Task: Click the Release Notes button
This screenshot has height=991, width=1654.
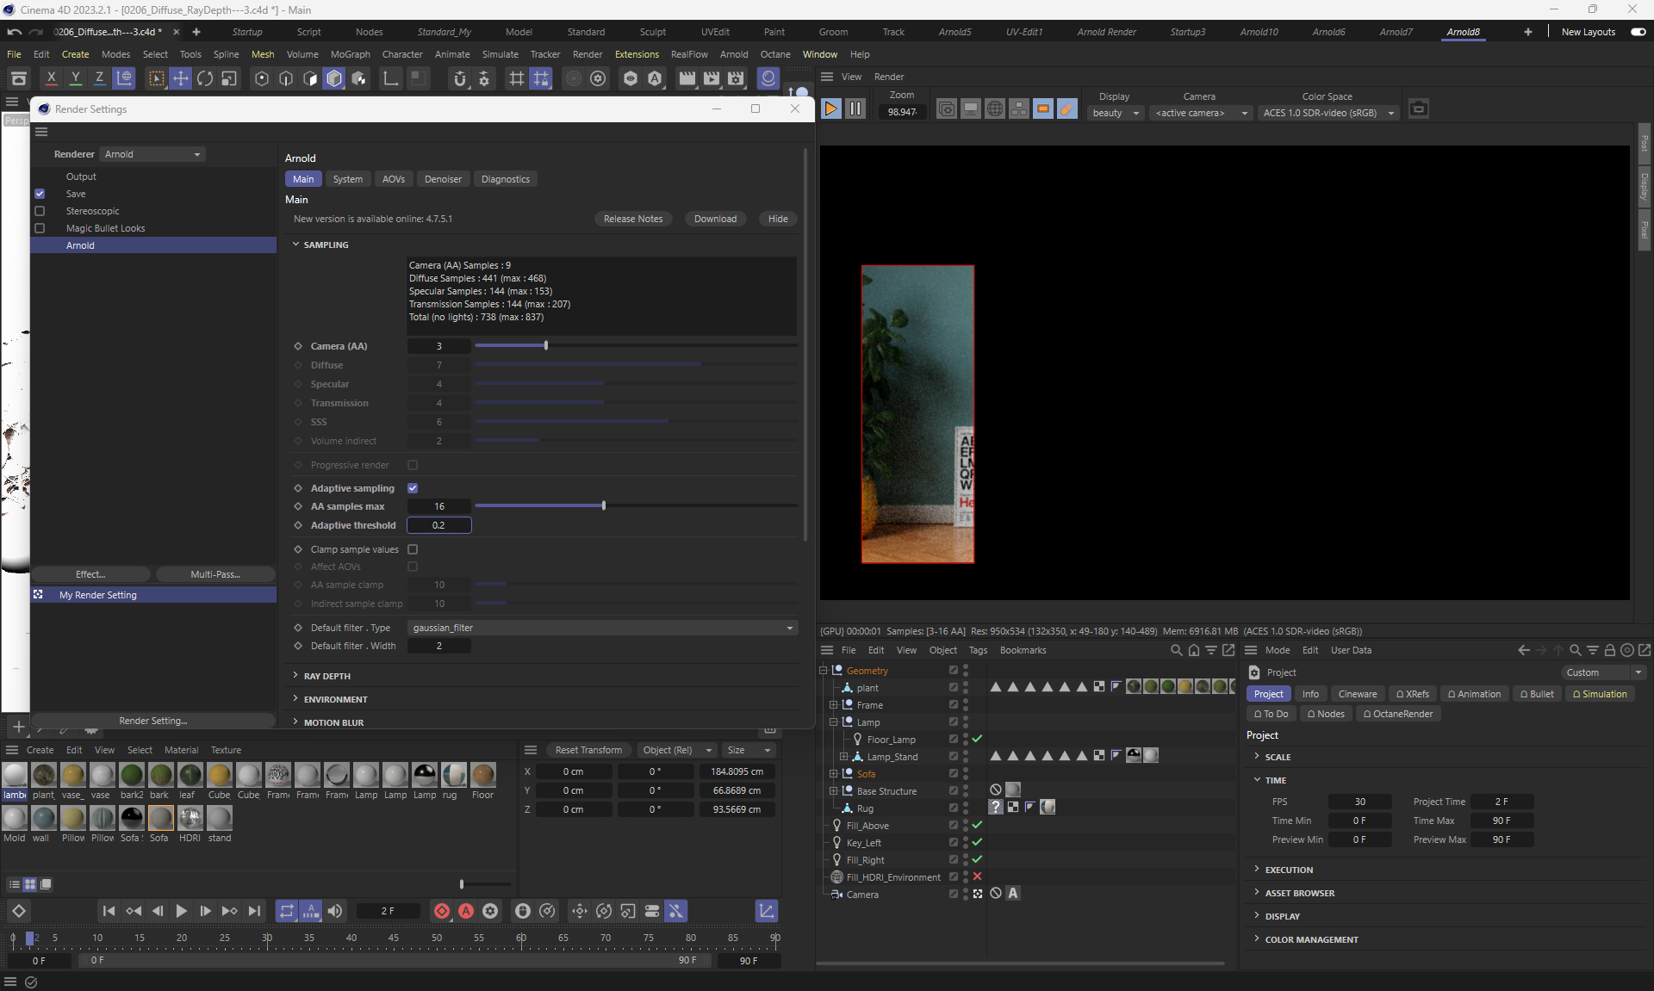Action: (x=632, y=219)
